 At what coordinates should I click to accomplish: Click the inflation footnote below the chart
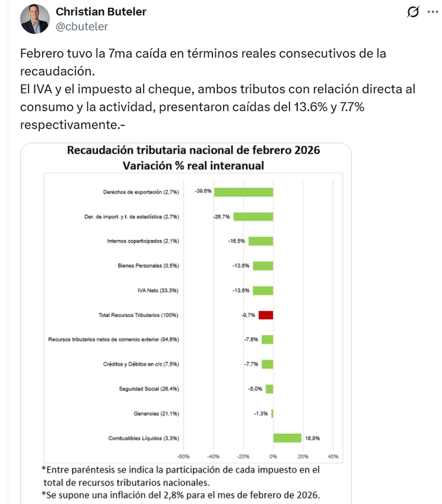(x=180, y=495)
